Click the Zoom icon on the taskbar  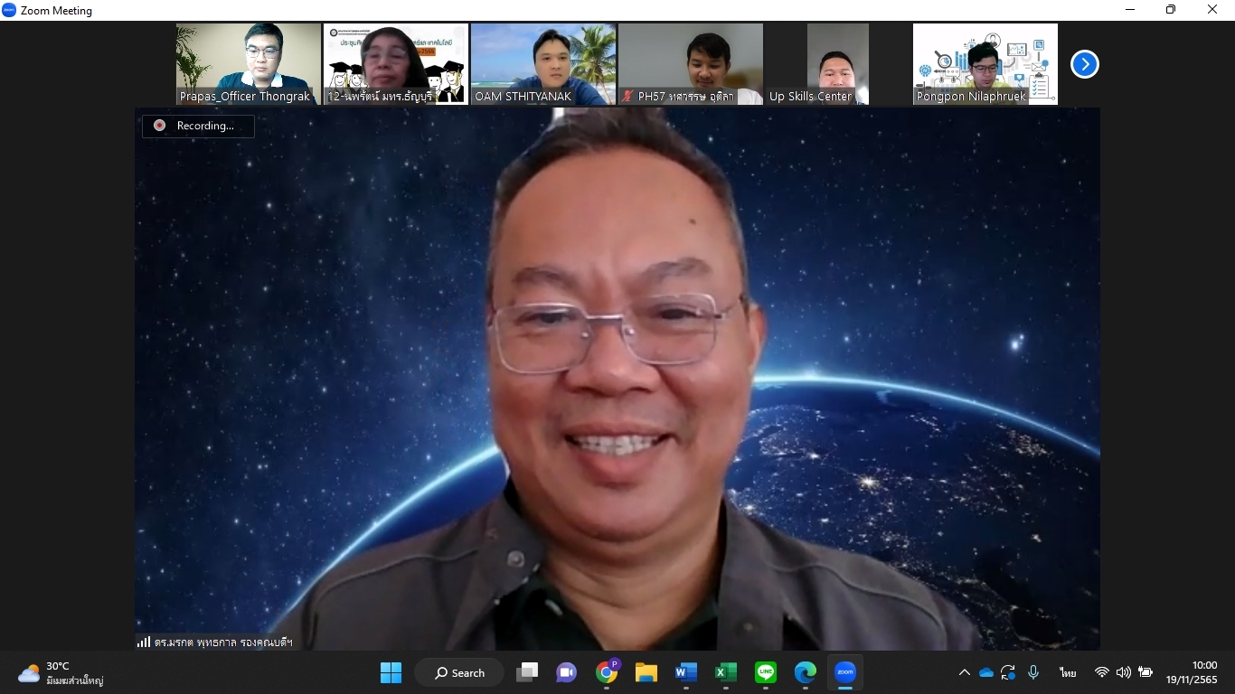coord(845,672)
